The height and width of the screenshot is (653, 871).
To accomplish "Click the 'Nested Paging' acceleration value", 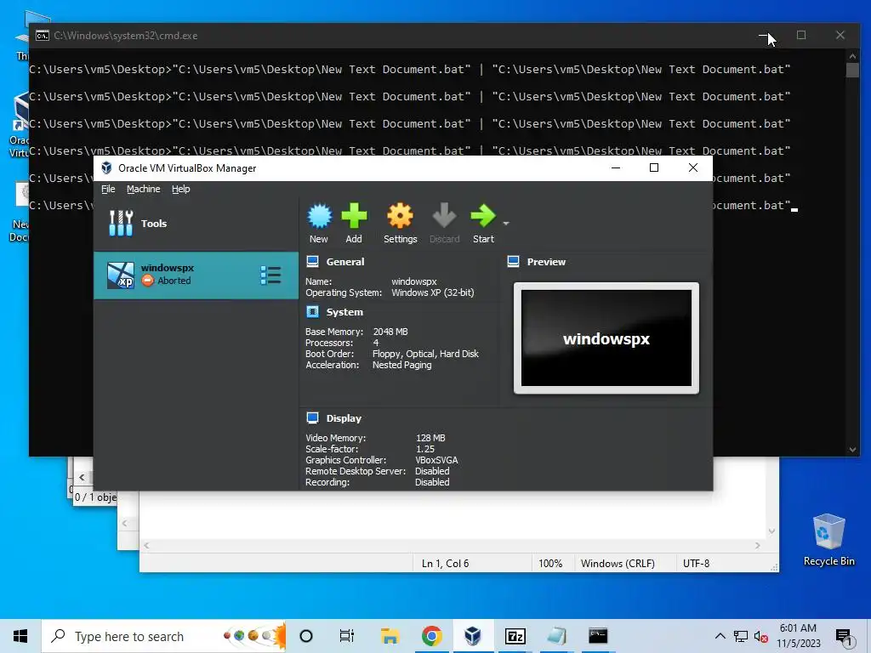I will click(401, 365).
